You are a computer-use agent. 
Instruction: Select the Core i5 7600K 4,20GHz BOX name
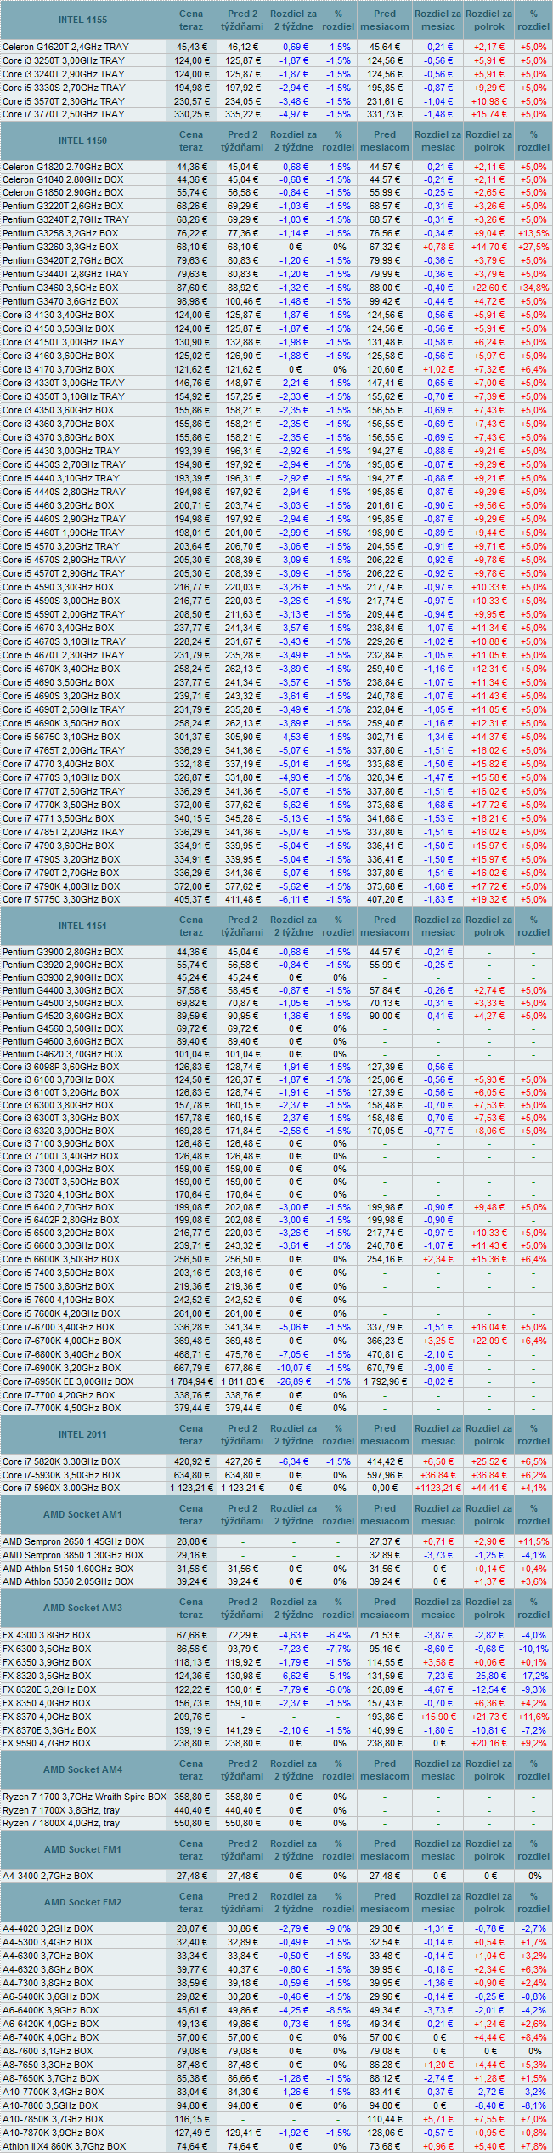(61, 1313)
